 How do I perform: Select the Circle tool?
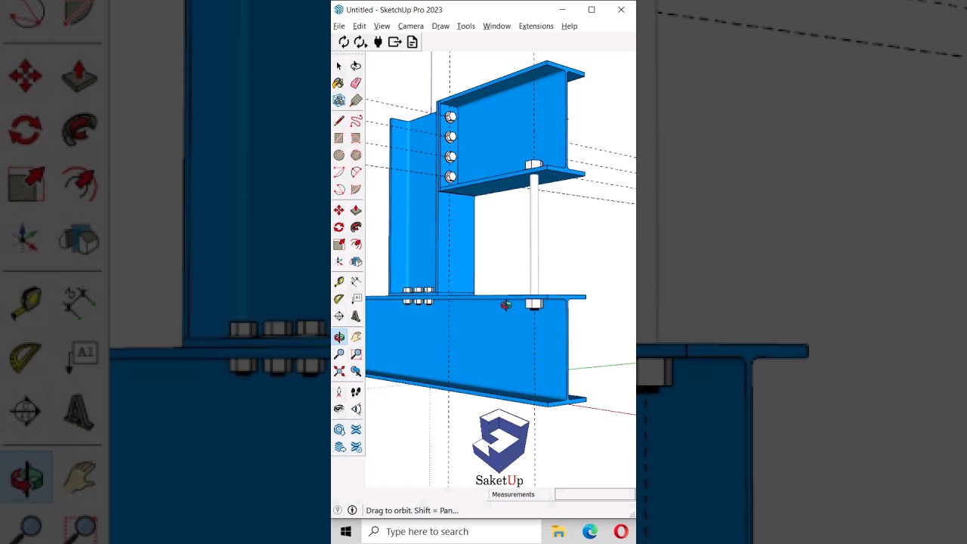tap(339, 155)
